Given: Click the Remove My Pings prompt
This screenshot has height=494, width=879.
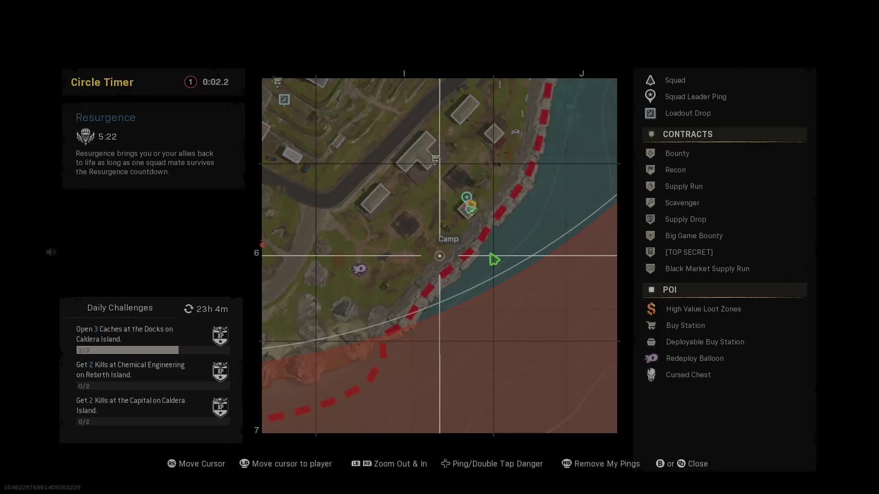Looking at the screenshot, I should (x=601, y=463).
